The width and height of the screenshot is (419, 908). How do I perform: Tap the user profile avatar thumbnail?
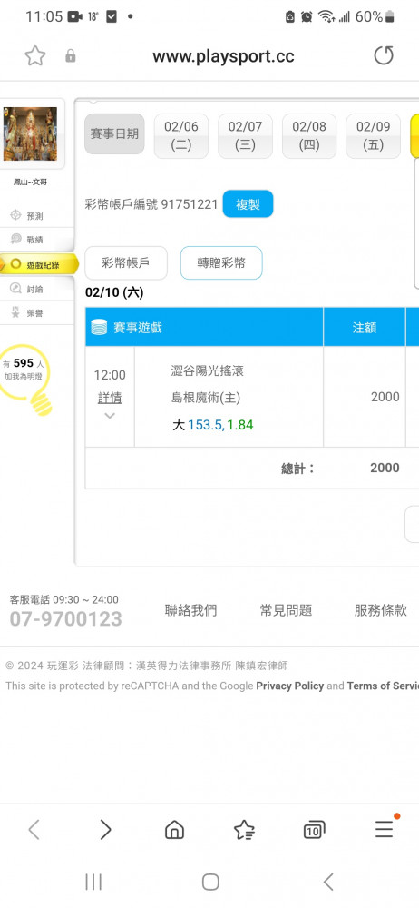(x=30, y=133)
